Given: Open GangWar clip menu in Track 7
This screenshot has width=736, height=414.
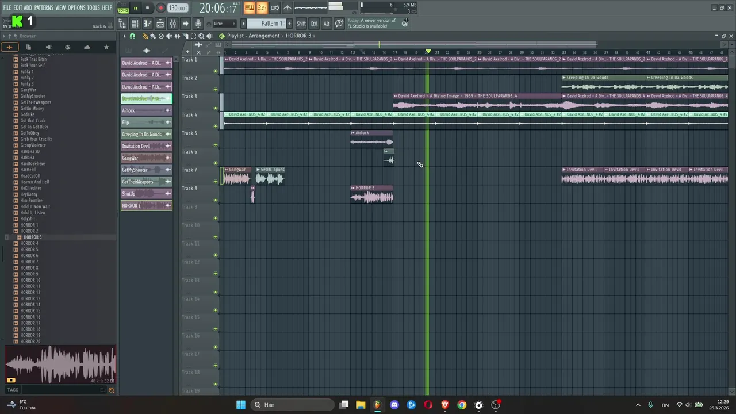Looking at the screenshot, I should [x=226, y=170].
